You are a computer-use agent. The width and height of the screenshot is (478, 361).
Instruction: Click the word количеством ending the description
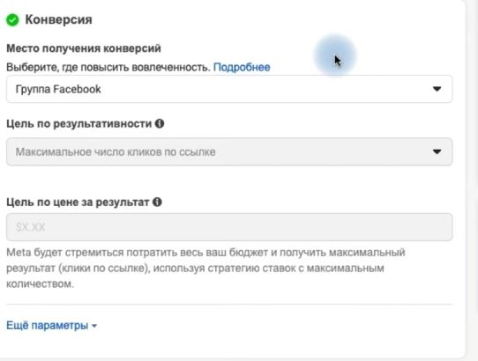(x=40, y=284)
